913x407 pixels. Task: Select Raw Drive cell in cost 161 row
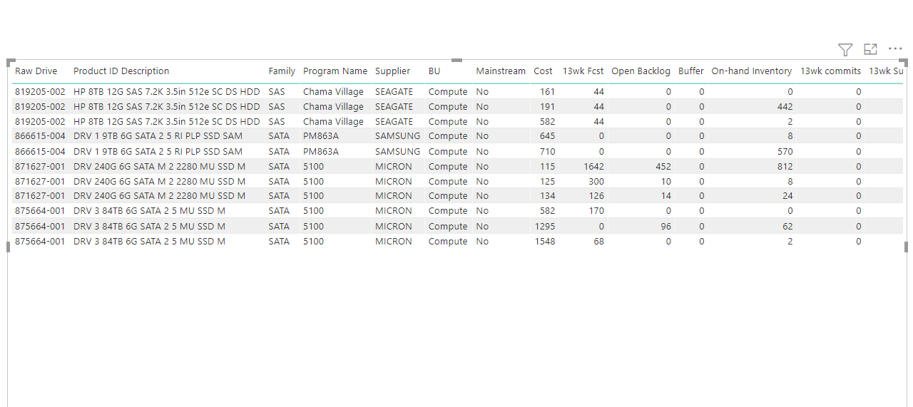(x=40, y=92)
